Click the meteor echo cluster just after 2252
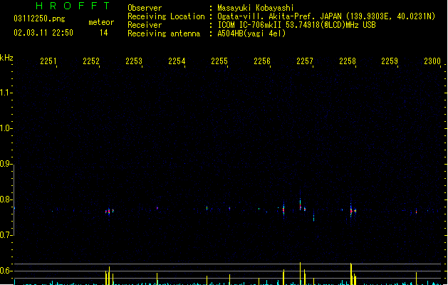Screen dimensions: 448x285 point(109,212)
